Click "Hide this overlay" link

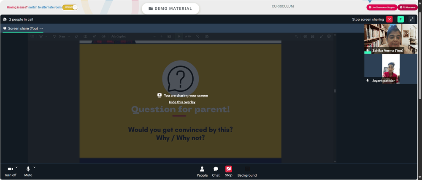[182, 102]
